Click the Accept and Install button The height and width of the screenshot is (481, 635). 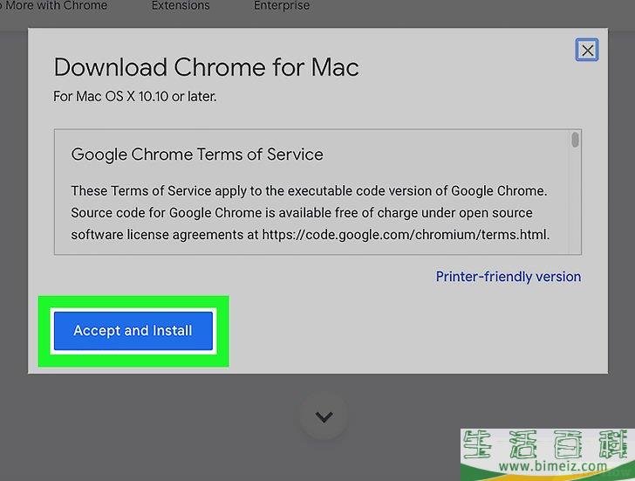(x=133, y=331)
